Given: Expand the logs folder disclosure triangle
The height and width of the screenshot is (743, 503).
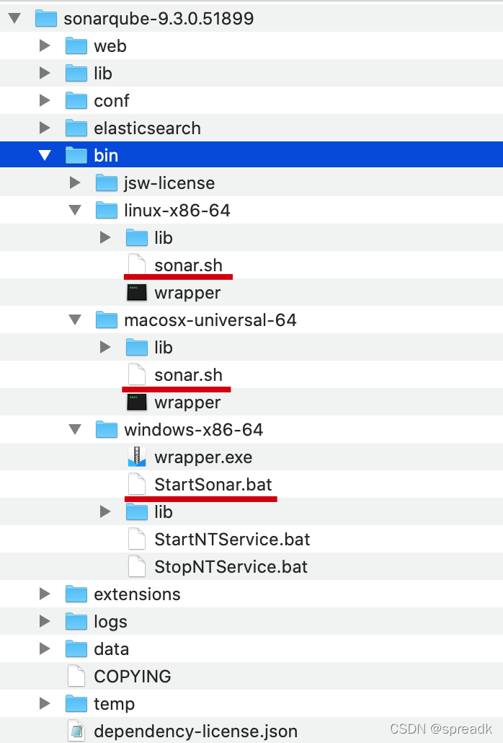Looking at the screenshot, I should point(45,622).
